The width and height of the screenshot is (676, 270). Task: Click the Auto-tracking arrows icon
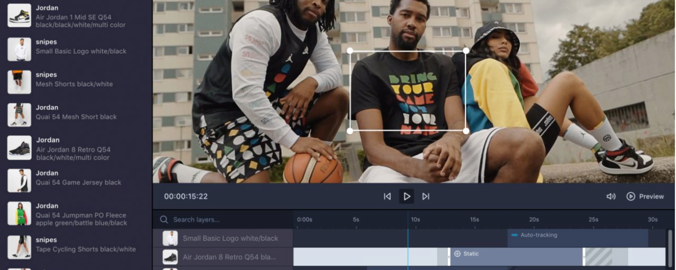(514, 235)
